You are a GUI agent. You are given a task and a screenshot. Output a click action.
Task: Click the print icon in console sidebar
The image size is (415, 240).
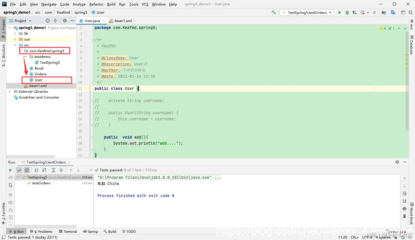tap(404, 209)
